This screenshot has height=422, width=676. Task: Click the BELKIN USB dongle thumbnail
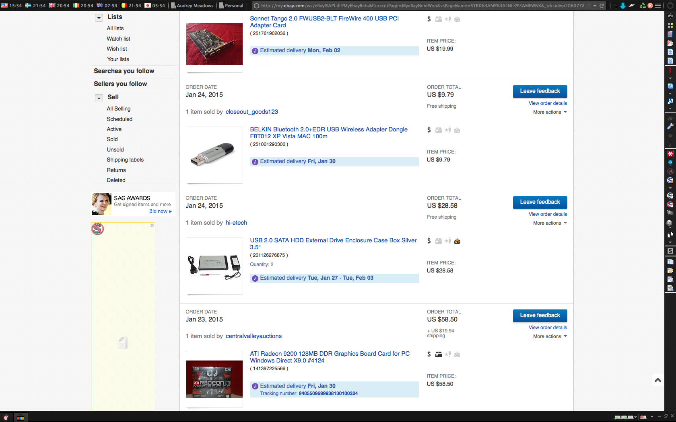click(x=214, y=155)
